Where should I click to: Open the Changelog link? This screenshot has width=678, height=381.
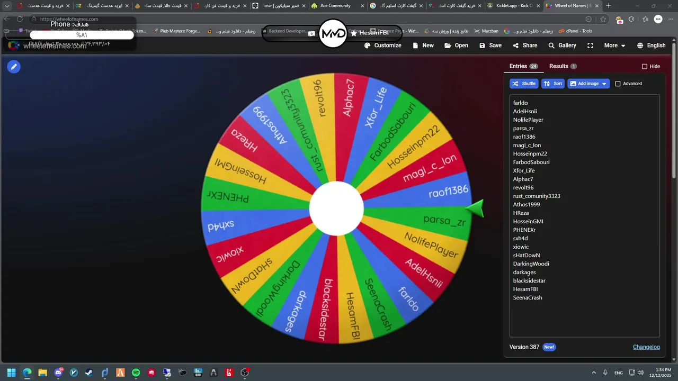click(x=646, y=347)
